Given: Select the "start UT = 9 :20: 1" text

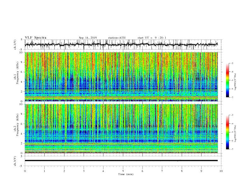Looking at the screenshot, I should point(152,38).
